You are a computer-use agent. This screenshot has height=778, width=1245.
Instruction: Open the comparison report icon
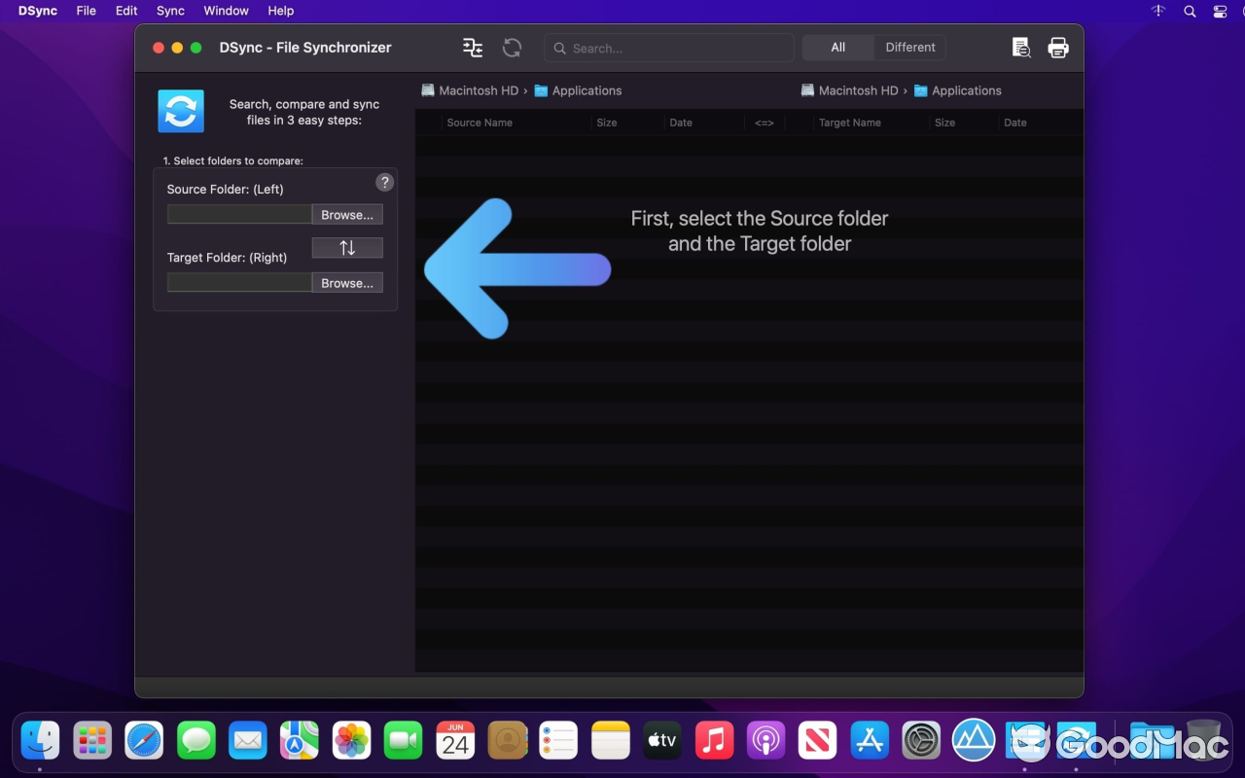pyautogui.click(x=1020, y=47)
